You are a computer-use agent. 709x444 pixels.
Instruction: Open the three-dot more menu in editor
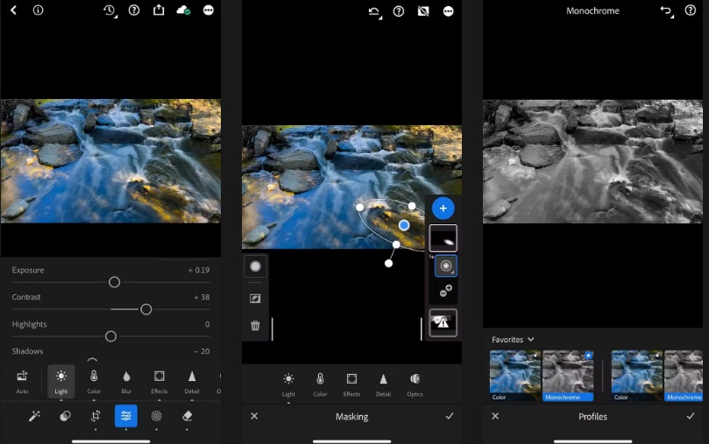click(x=208, y=11)
